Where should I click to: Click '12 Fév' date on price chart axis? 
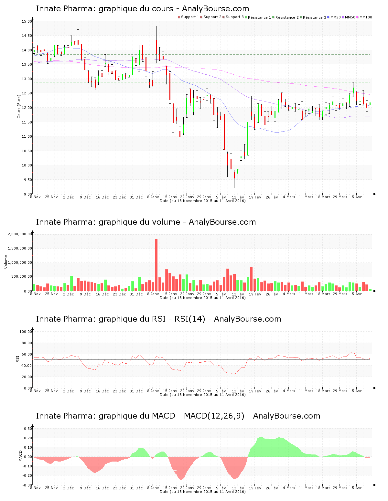[238, 197]
